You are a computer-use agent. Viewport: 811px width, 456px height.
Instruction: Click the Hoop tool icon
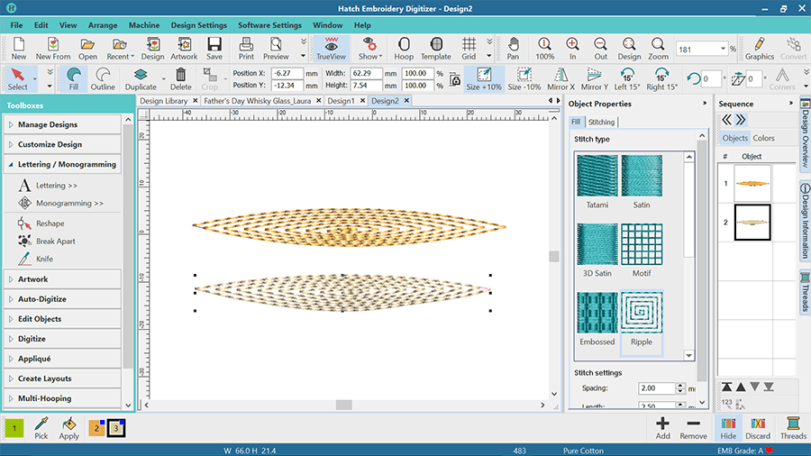(x=404, y=49)
